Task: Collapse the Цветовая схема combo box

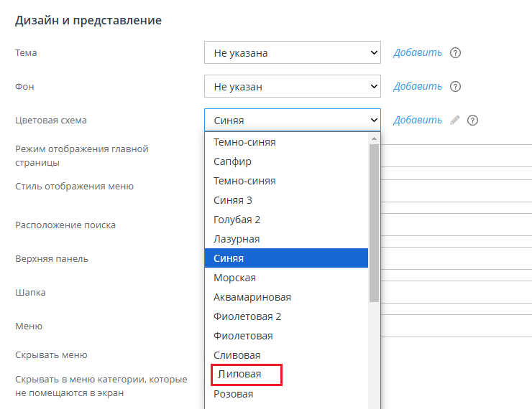Action: 292,120
